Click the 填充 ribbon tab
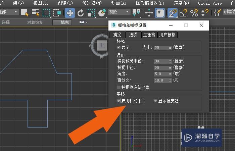The width and height of the screenshot is (235, 151). (x=62, y=22)
